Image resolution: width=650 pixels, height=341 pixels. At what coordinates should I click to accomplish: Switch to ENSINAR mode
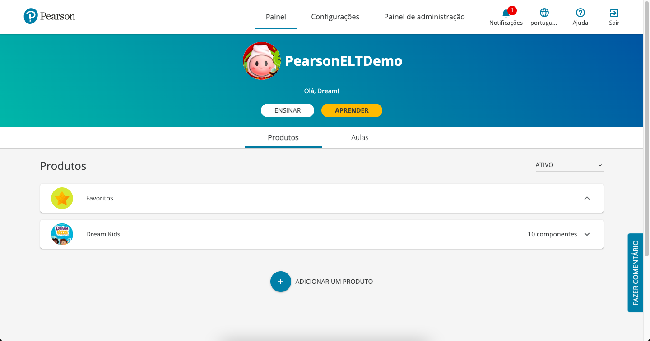pos(288,110)
